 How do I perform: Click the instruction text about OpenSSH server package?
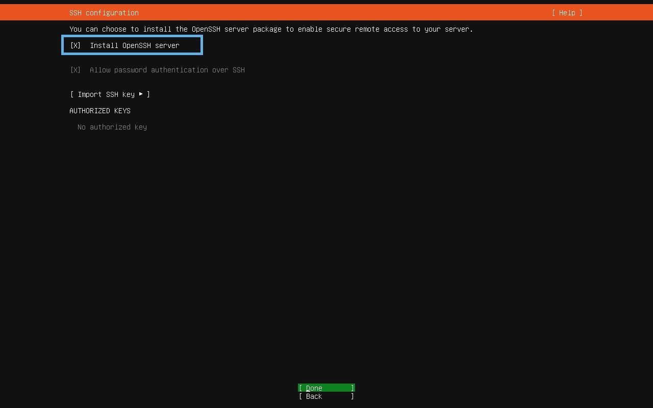[271, 29]
